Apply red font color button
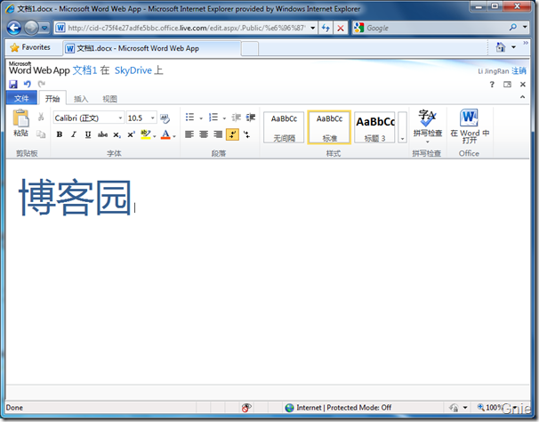This screenshot has width=539, height=422. 165,134
